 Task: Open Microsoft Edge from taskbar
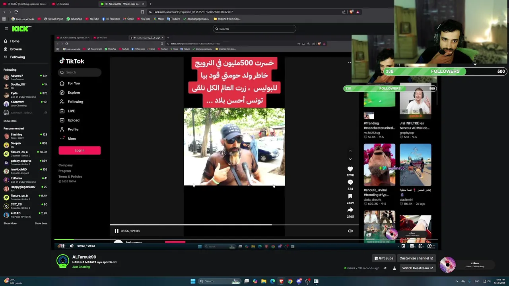coord(272,281)
